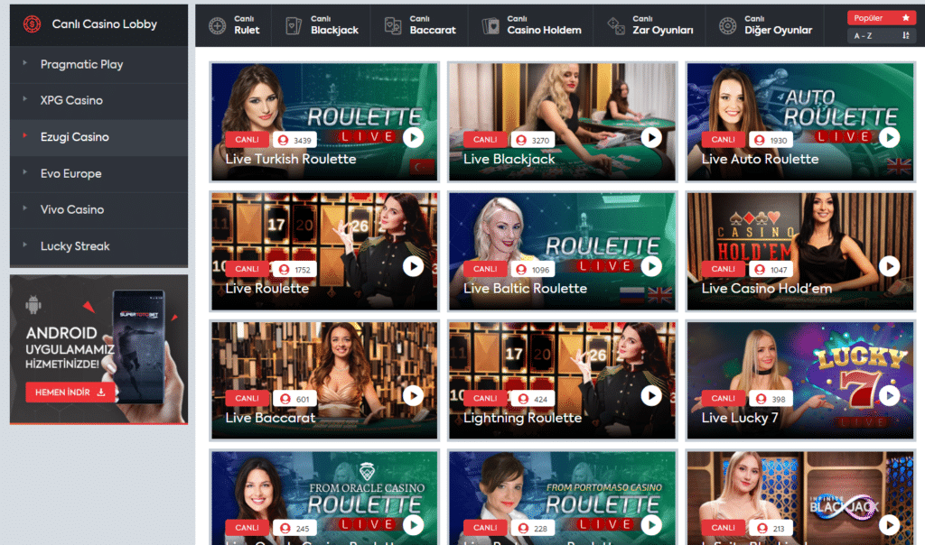The width and height of the screenshot is (925, 545).
Task: Click the Canlı Baccarat cards icon
Action: pos(392,26)
